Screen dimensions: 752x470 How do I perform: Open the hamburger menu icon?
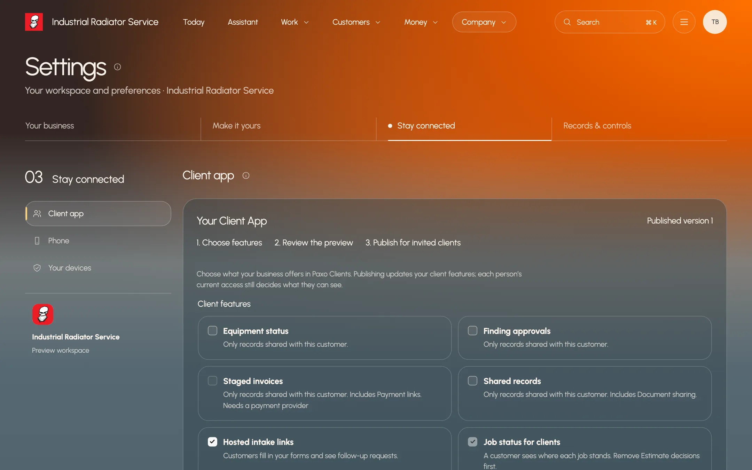click(684, 22)
